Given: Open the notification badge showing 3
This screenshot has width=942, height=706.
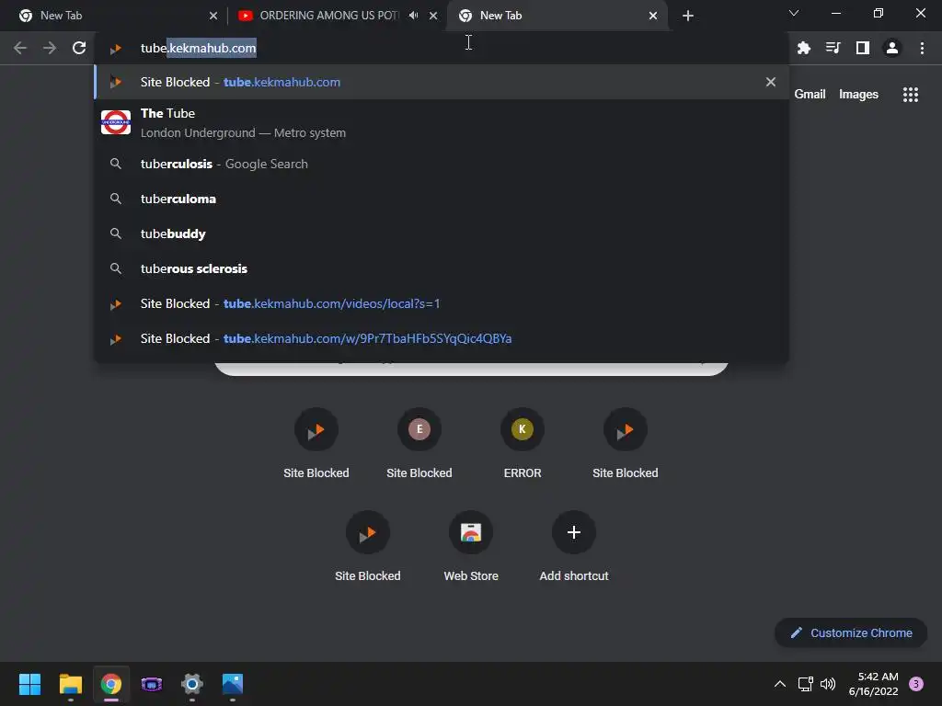Looking at the screenshot, I should click(916, 684).
